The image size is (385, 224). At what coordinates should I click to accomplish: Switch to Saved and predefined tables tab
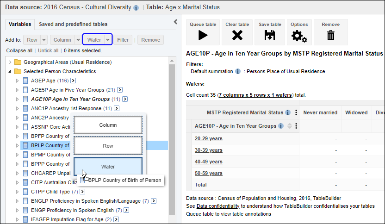[x=73, y=24]
